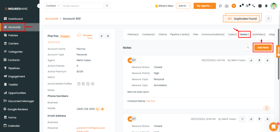
Task: Click the calculator icon in header
Action: pos(266,6)
